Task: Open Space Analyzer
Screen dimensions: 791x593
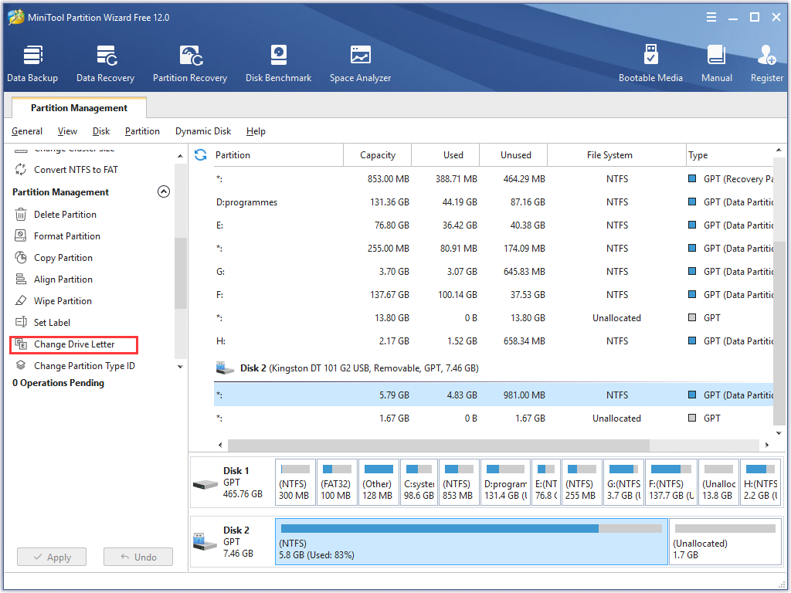Action: click(360, 63)
